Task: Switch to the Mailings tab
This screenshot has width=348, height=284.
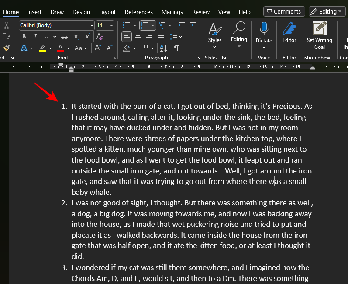Action: tap(172, 12)
